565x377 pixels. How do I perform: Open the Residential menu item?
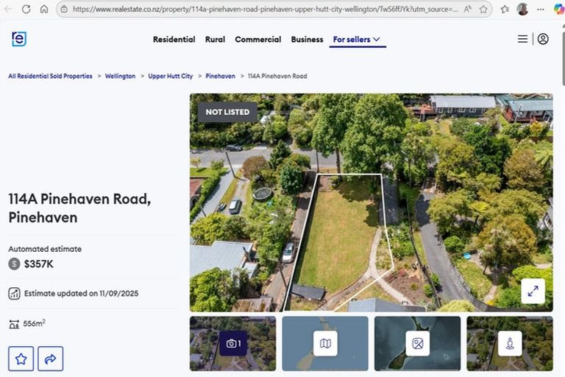coord(174,39)
